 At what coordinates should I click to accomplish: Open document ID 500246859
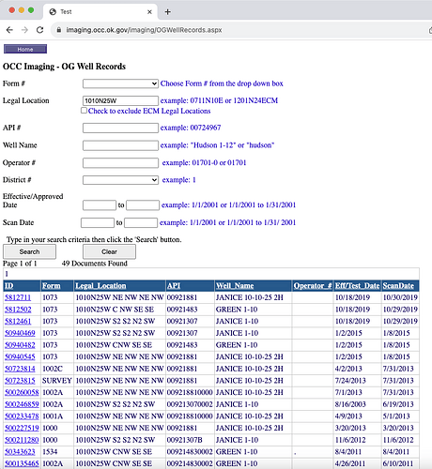[x=22, y=404]
